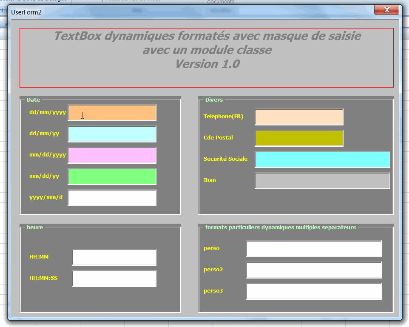The width and height of the screenshot is (409, 327).
Task: Click the Date group frame label
Action: coord(33,100)
